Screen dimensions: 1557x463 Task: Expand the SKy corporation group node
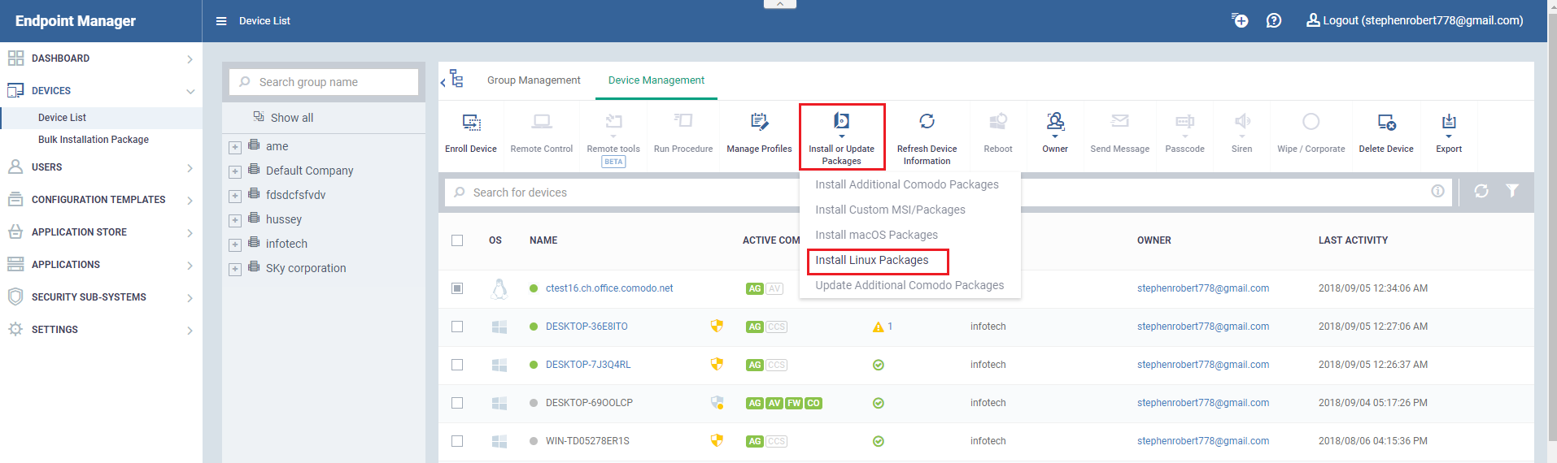pyautogui.click(x=235, y=270)
